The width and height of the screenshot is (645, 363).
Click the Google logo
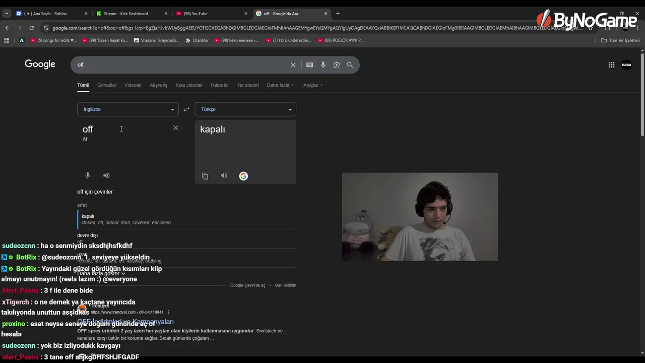point(40,64)
